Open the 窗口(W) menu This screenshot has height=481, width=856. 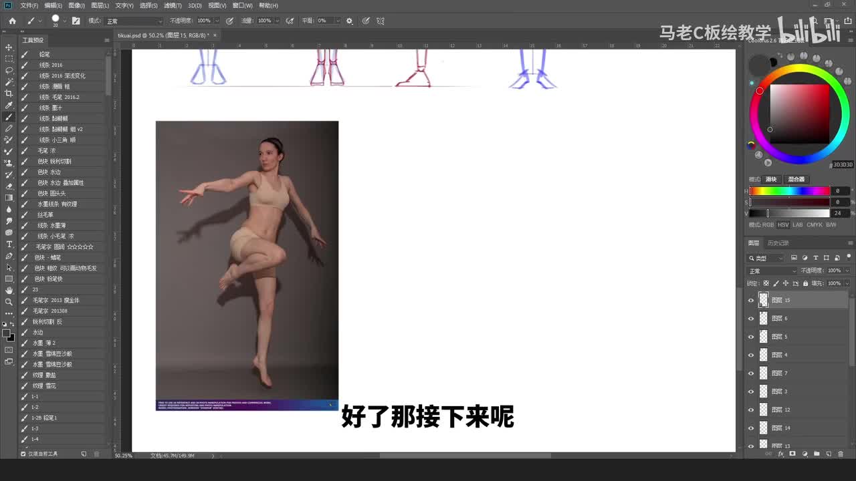tap(242, 5)
